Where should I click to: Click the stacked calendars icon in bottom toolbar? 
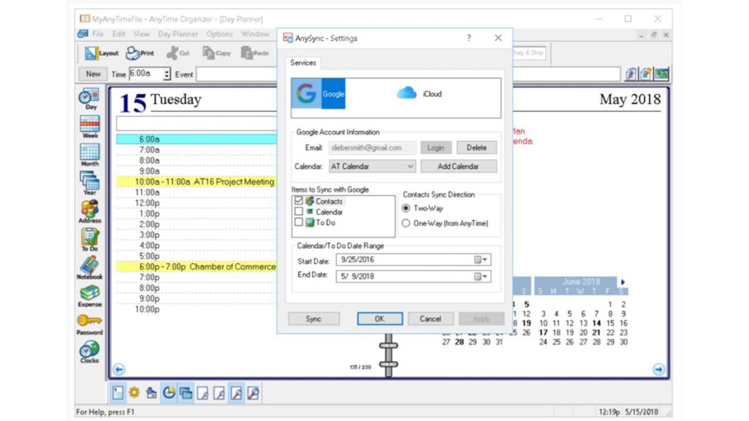point(185,393)
